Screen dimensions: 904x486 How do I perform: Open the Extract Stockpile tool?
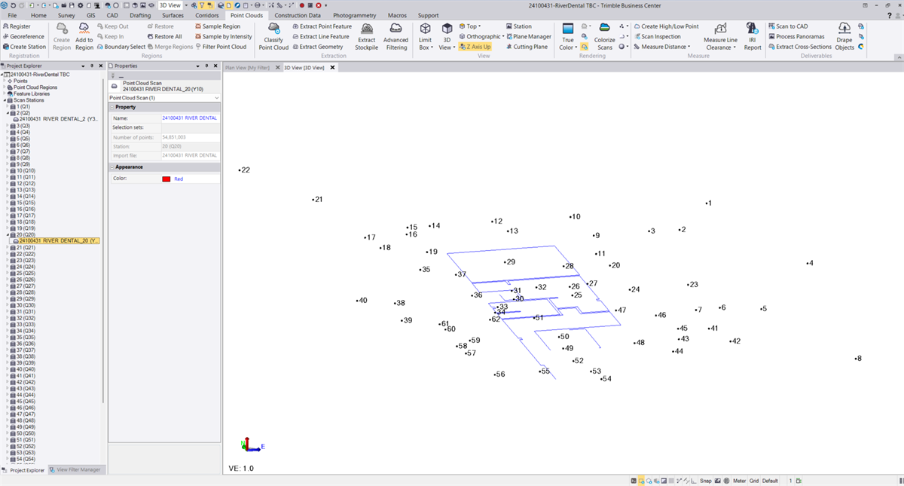point(367,36)
